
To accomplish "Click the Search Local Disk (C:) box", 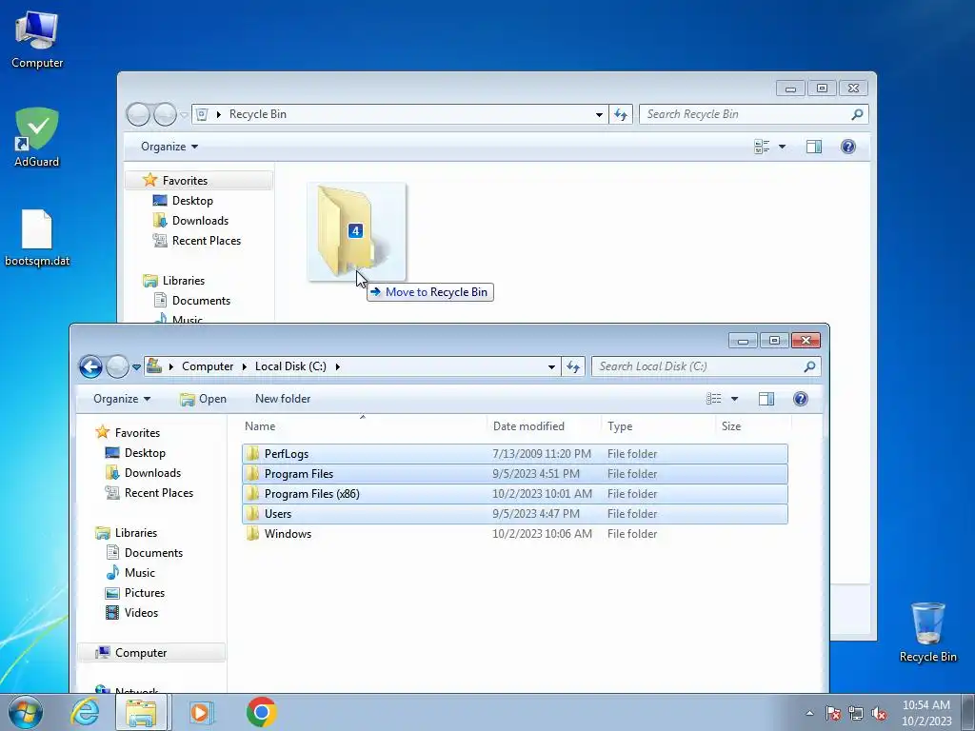I will [706, 366].
